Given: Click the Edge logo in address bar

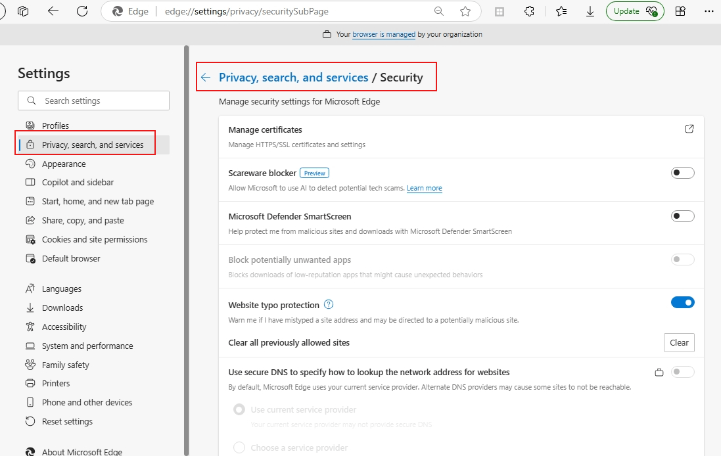Looking at the screenshot, I should [x=118, y=11].
